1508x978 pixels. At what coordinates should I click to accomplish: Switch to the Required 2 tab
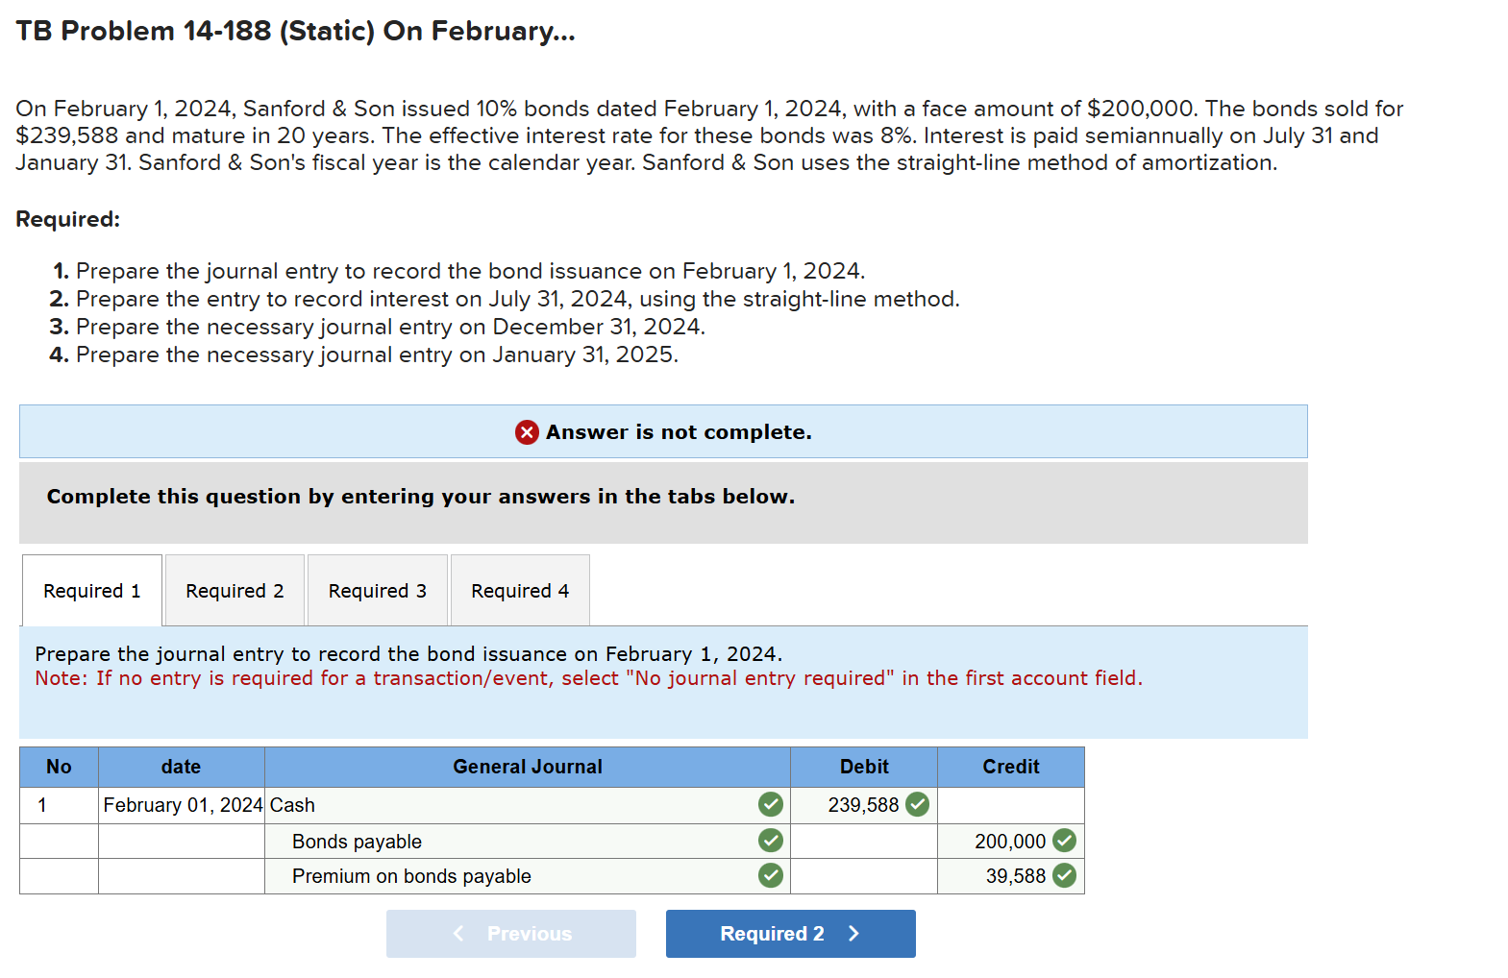(x=234, y=590)
